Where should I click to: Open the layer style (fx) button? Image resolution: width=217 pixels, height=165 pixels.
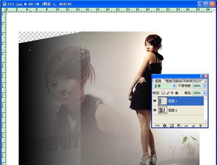[165, 126]
